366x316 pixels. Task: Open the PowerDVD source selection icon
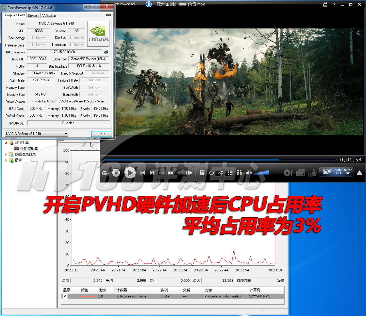105,173
